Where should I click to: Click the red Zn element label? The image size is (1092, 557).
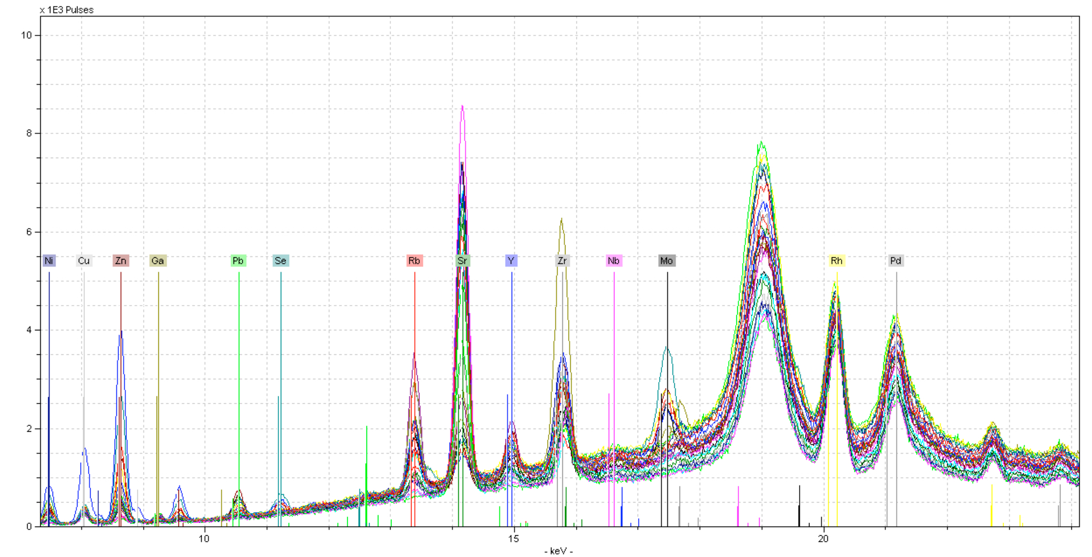pos(121,261)
